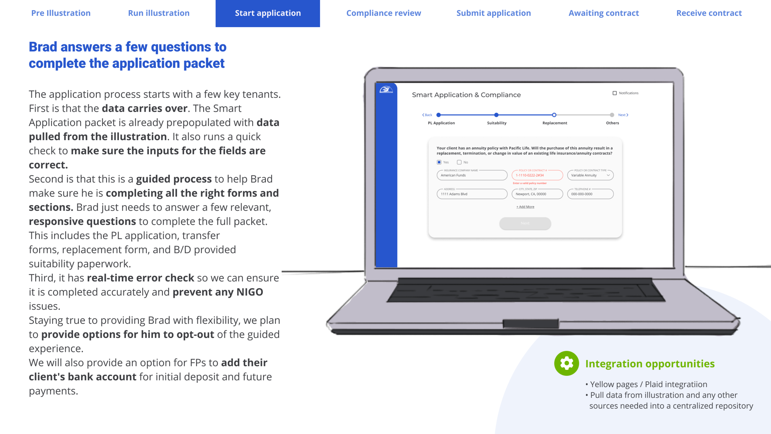Click the Policy or Contract # field
The image size is (771, 434).
pyautogui.click(x=537, y=175)
